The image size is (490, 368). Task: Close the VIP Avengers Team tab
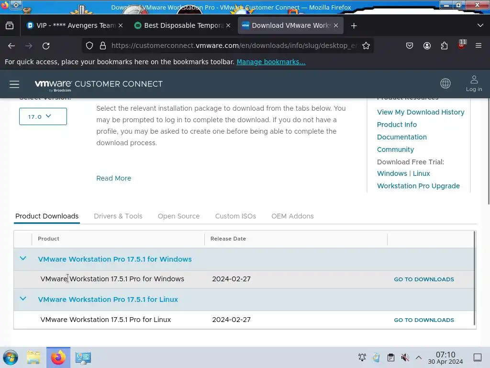(121, 26)
